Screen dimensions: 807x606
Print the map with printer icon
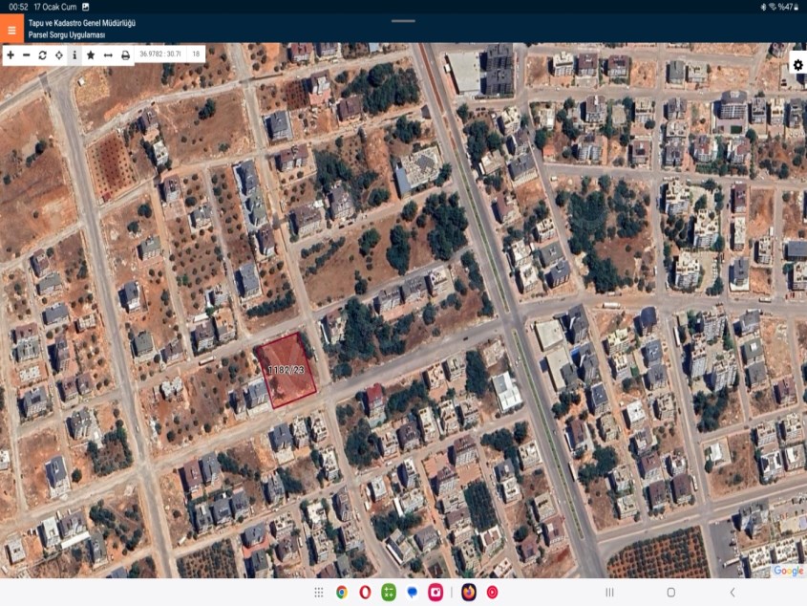point(125,55)
